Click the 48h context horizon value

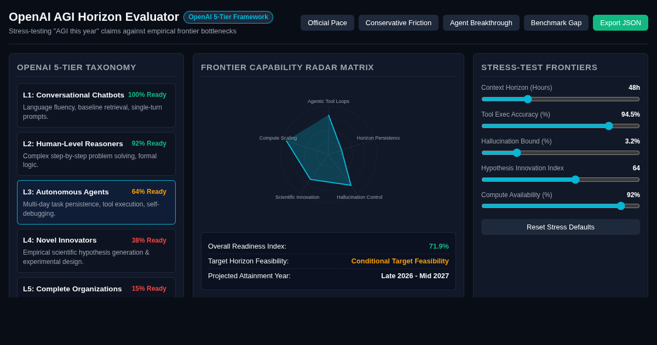coord(634,88)
